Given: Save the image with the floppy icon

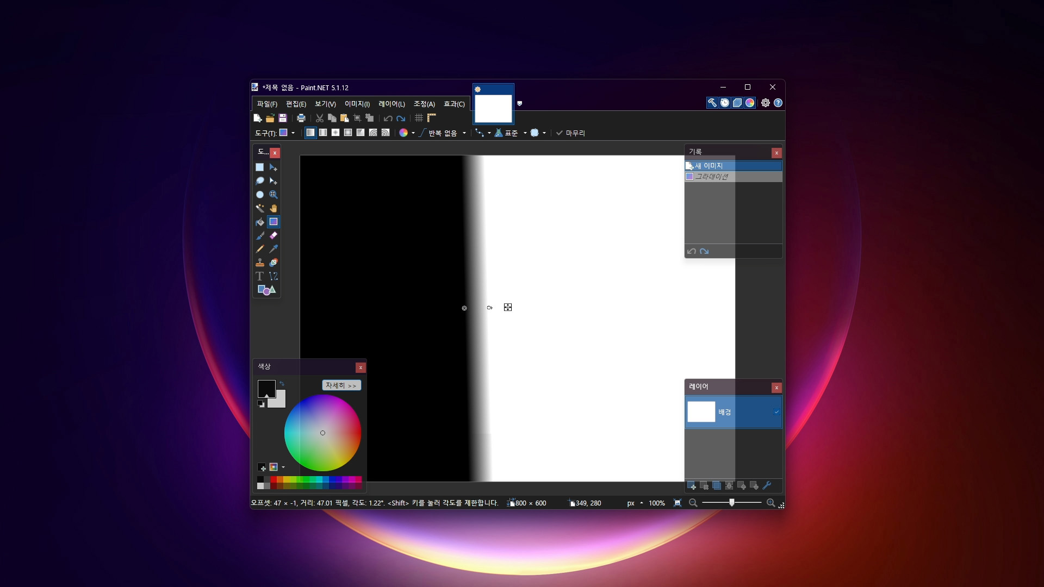Looking at the screenshot, I should click(283, 118).
